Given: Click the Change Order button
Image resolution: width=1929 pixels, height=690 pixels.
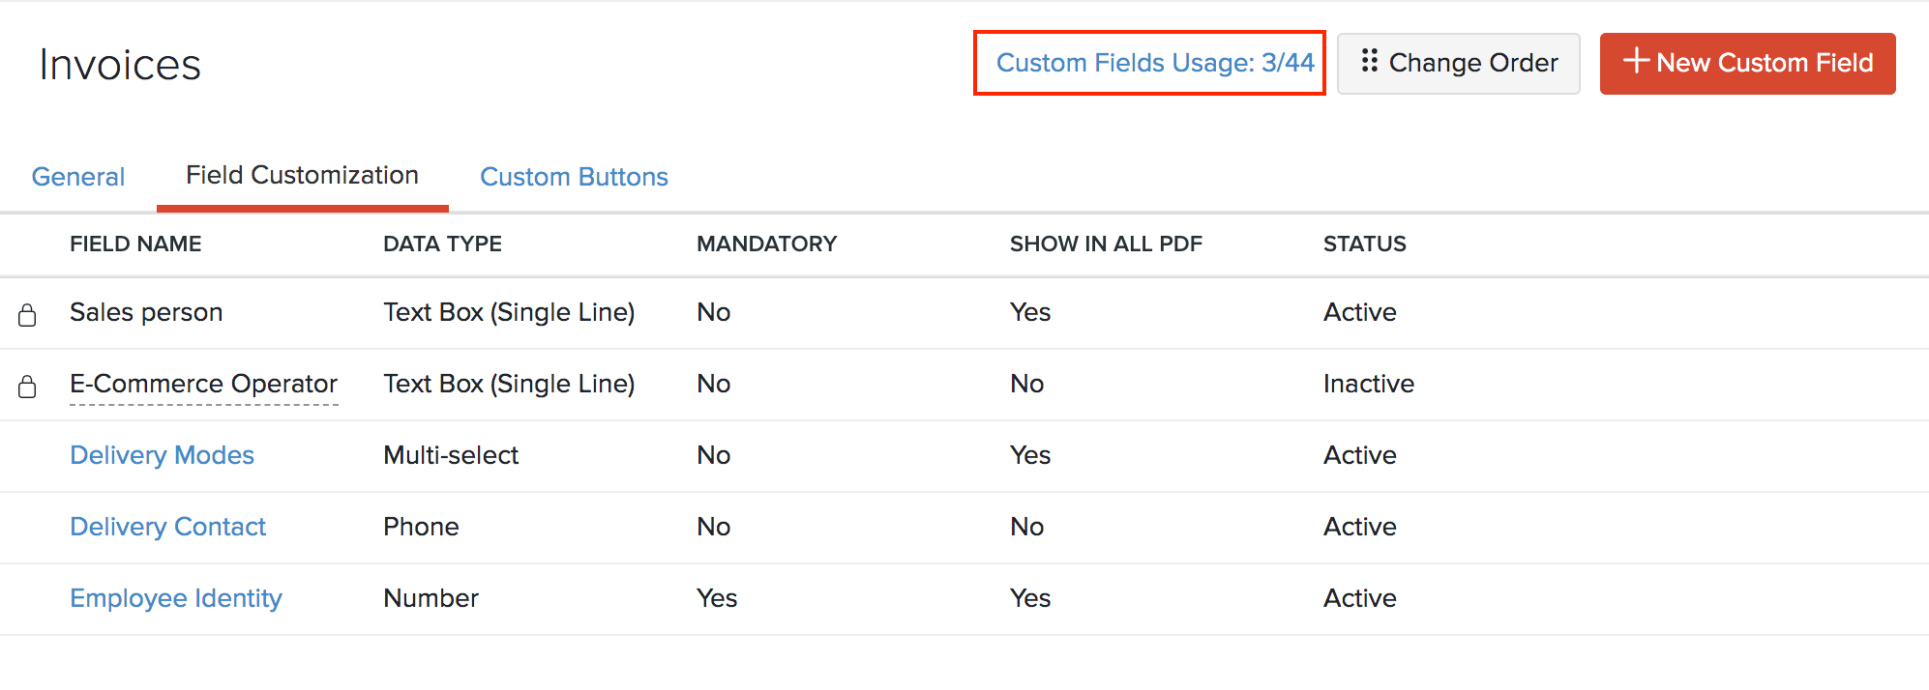Looking at the screenshot, I should pyautogui.click(x=1458, y=63).
